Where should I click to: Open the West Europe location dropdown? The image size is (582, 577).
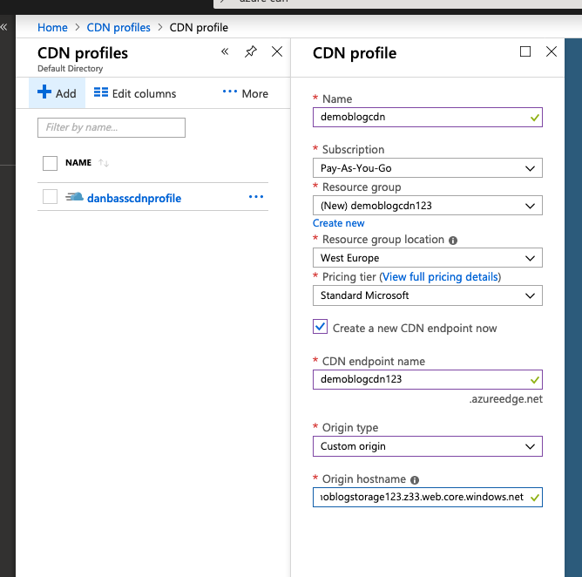428,258
